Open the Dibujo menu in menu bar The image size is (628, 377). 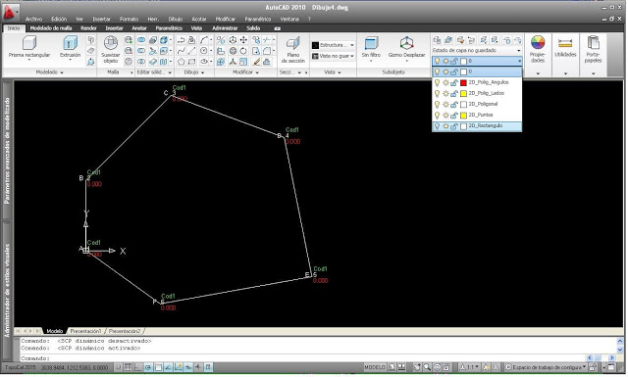[x=176, y=19]
